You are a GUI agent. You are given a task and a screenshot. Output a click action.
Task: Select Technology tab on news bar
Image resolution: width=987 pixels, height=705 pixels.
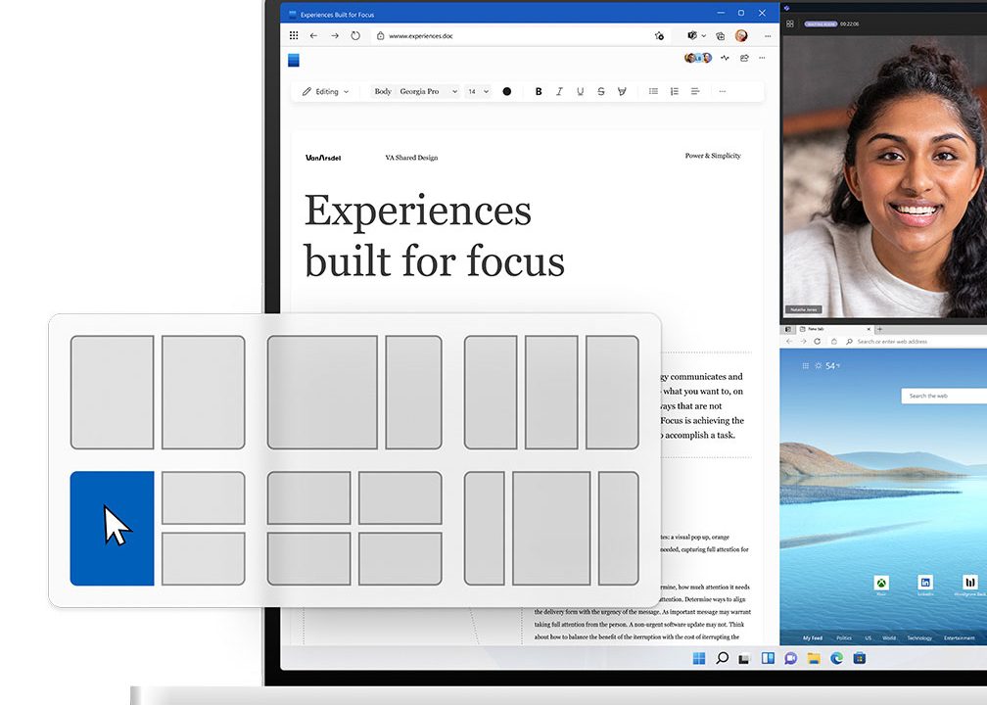pos(919,637)
